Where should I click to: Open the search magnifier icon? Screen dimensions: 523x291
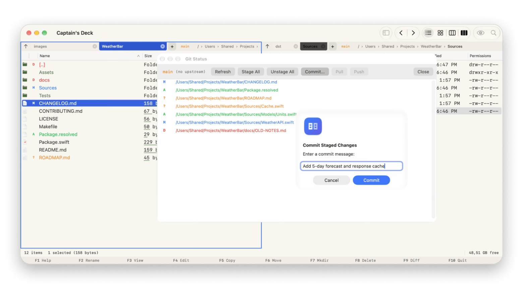click(493, 33)
